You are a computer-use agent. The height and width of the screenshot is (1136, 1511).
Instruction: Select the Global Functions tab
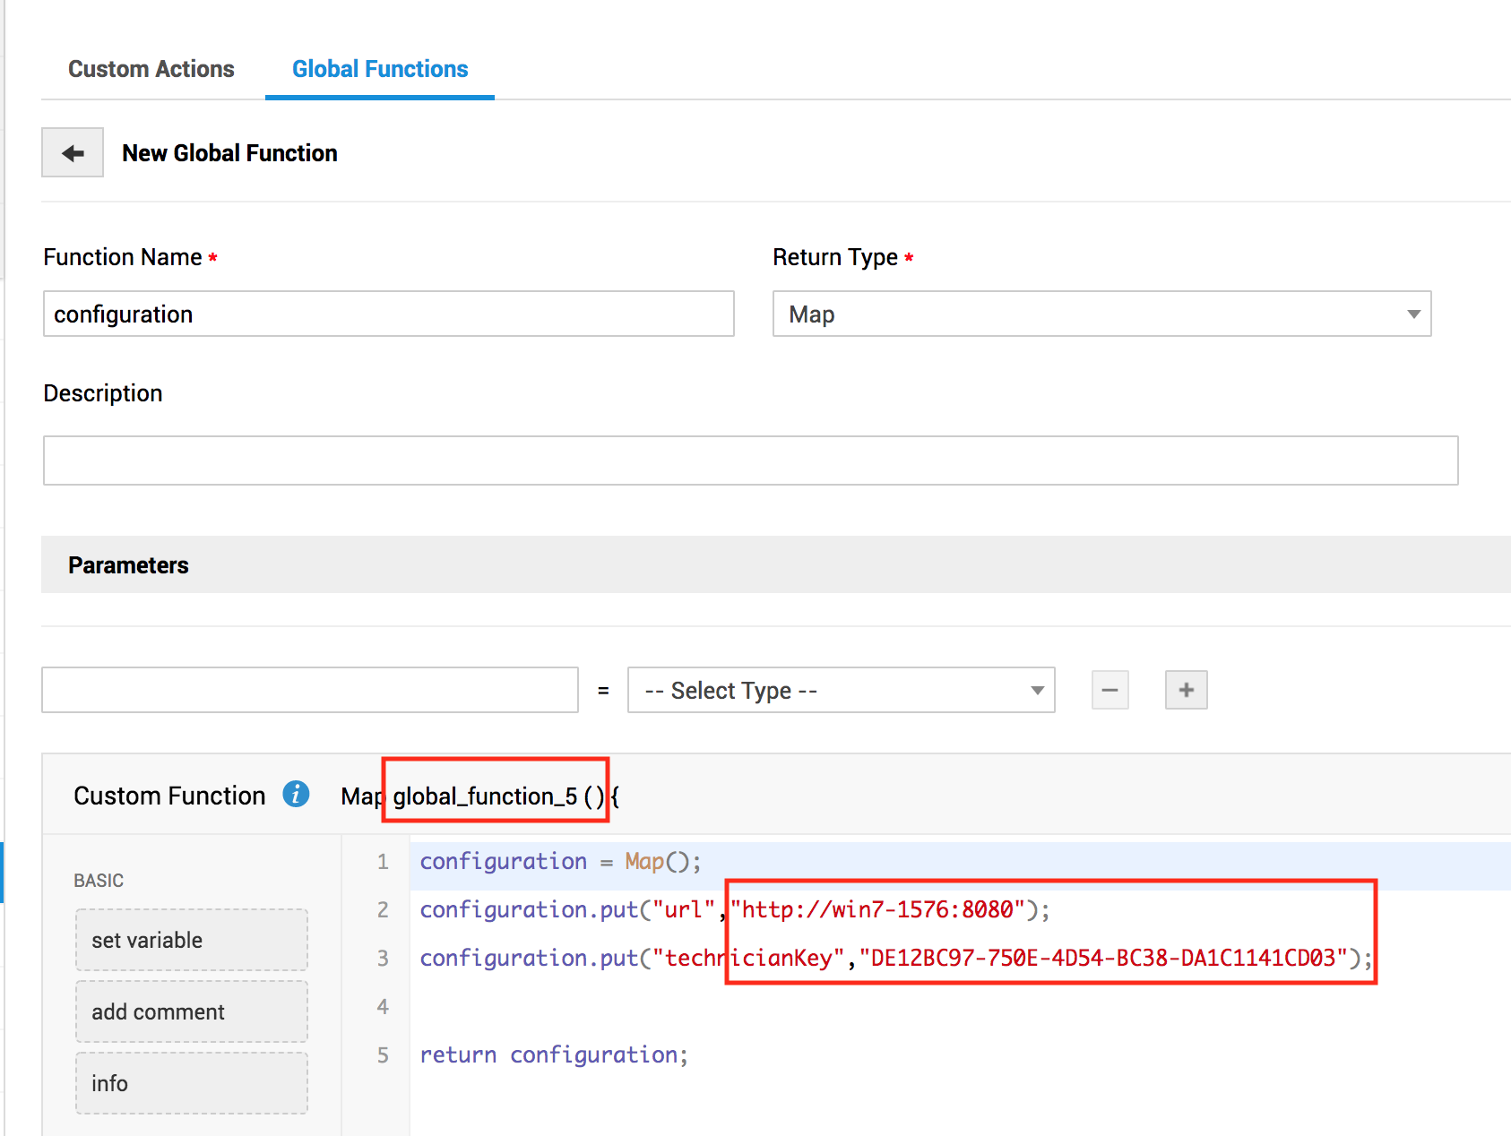(x=380, y=69)
